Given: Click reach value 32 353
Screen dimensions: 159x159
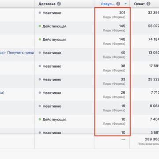Looking at the screenshot, I should click(x=153, y=13).
